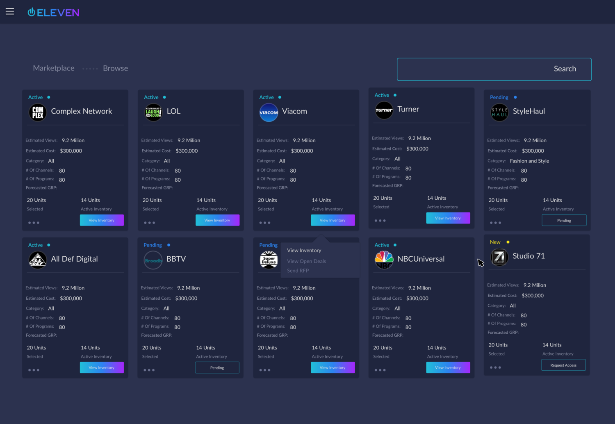
Task: Open the three-dot menu on Complex Network card
Action: coord(34,223)
